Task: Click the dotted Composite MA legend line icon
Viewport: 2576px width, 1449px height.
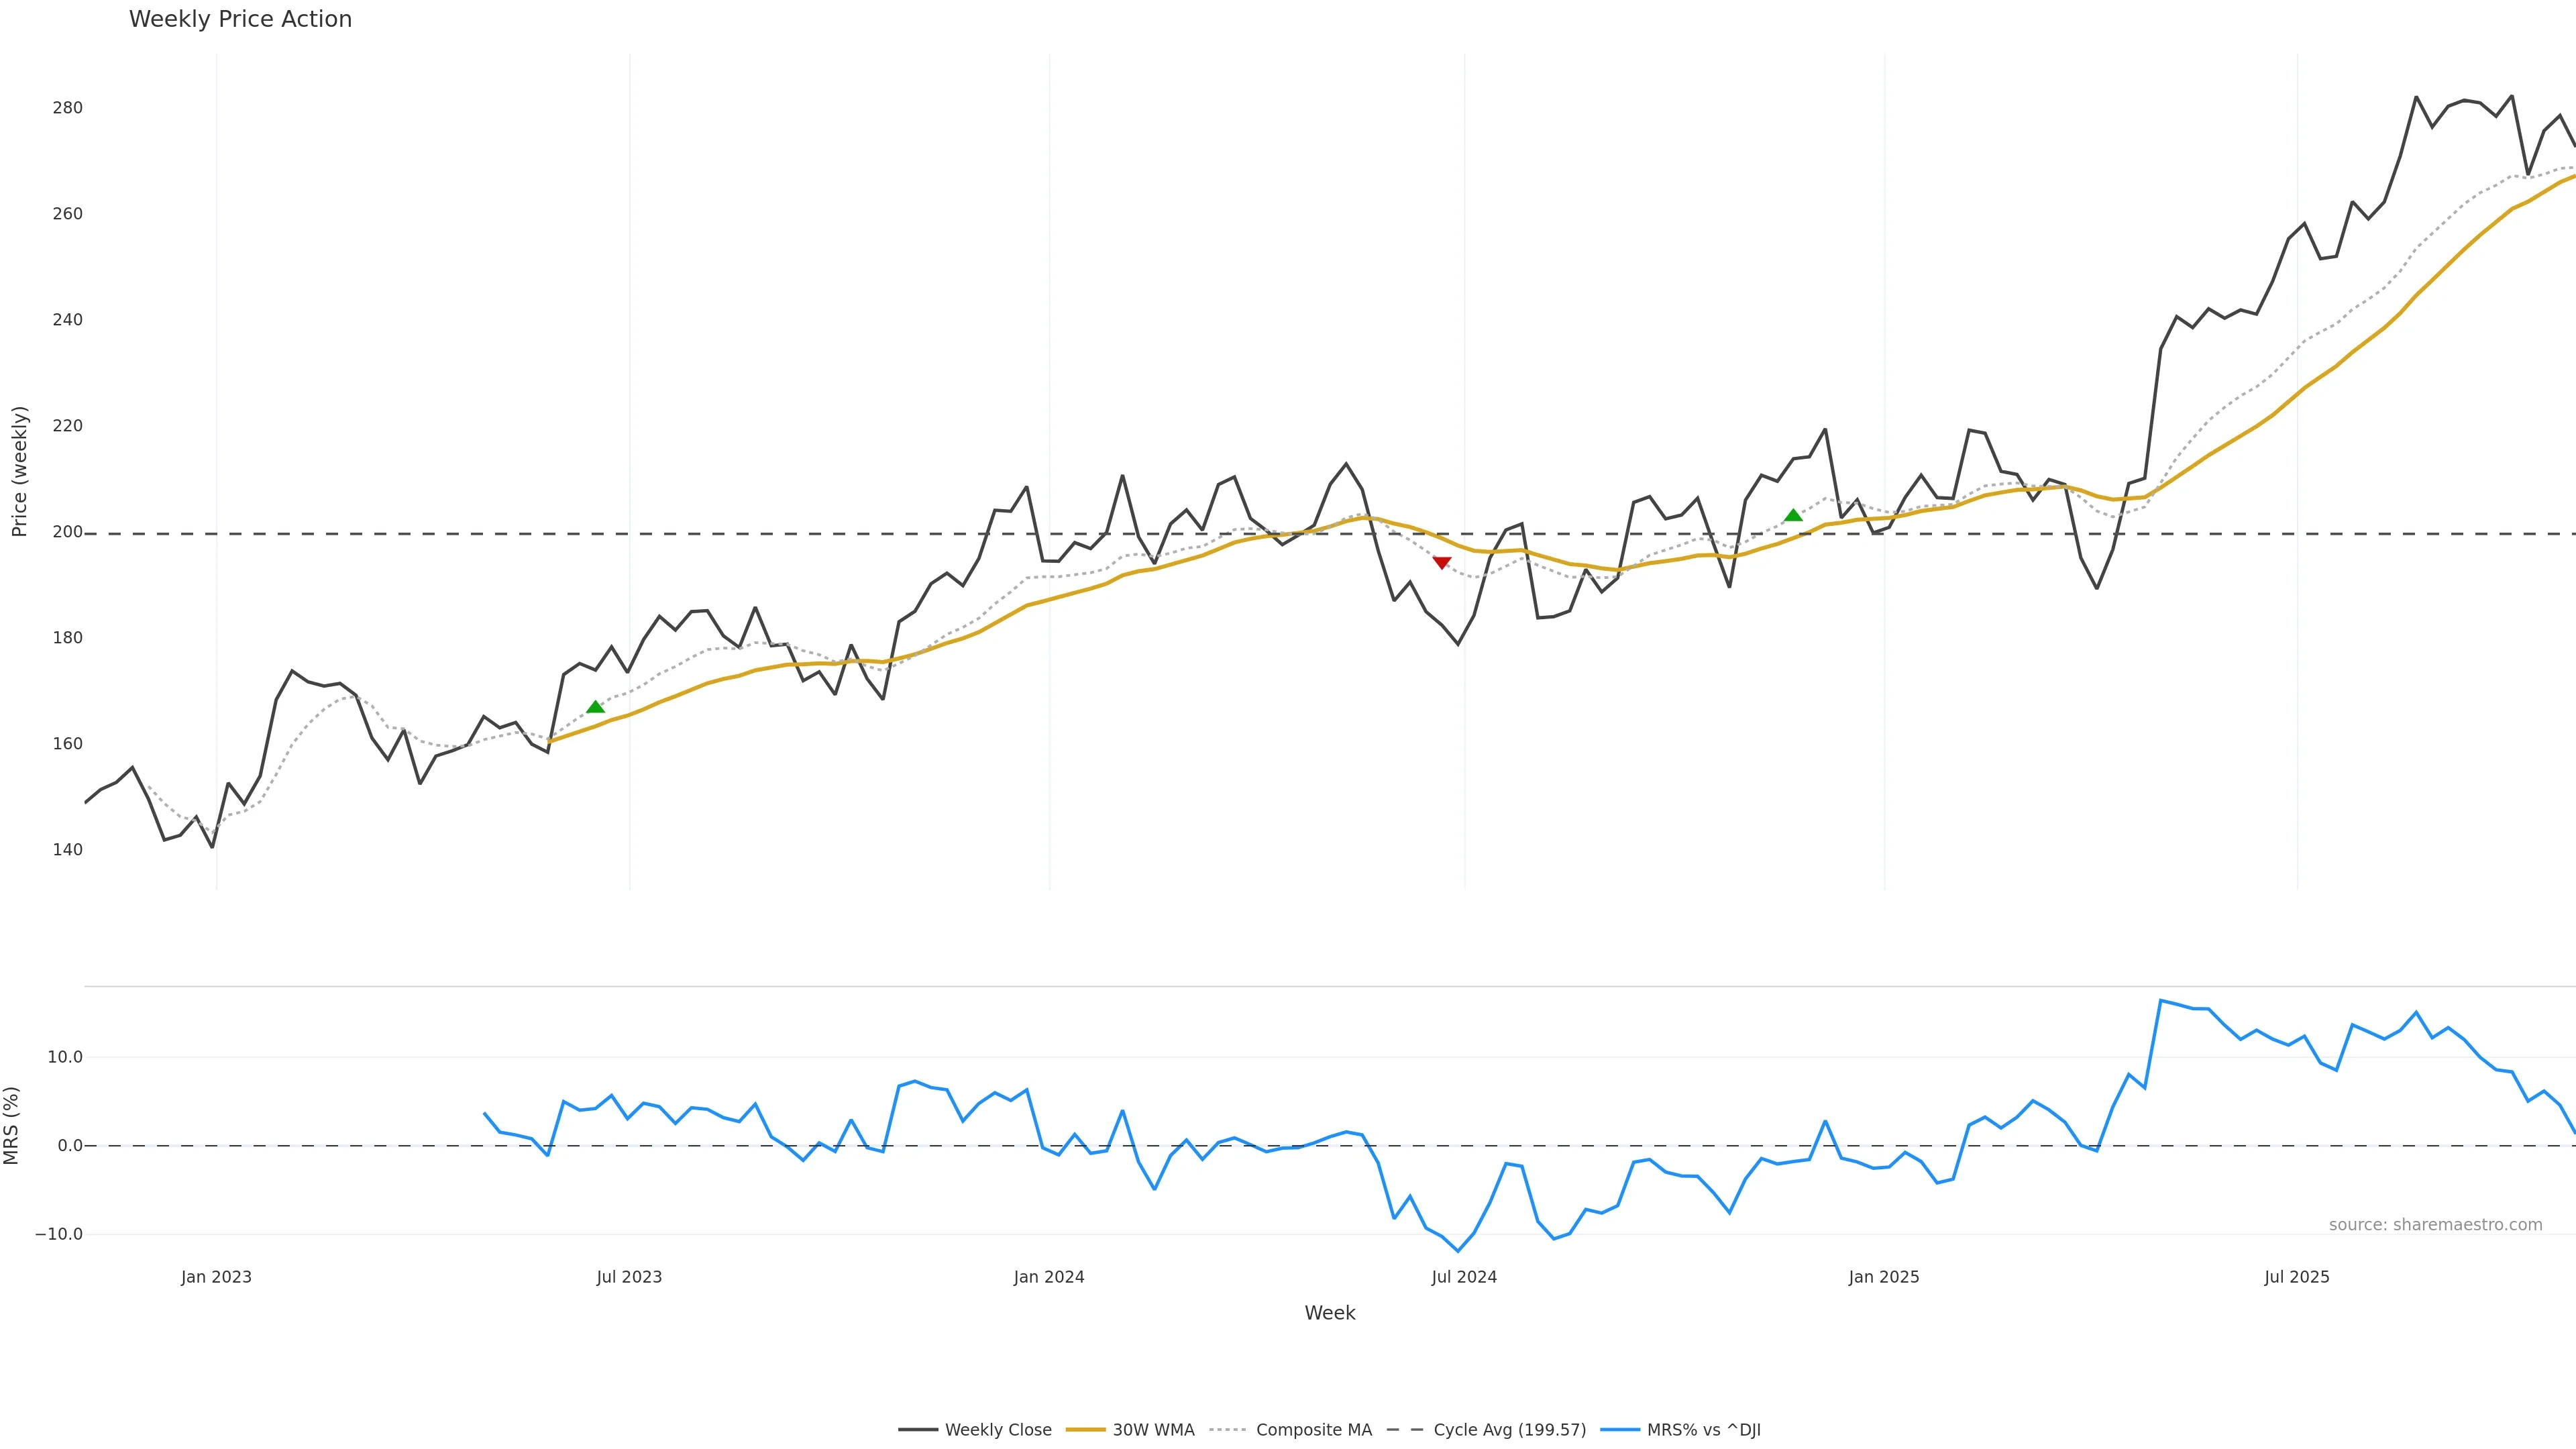Action: (x=1228, y=1430)
